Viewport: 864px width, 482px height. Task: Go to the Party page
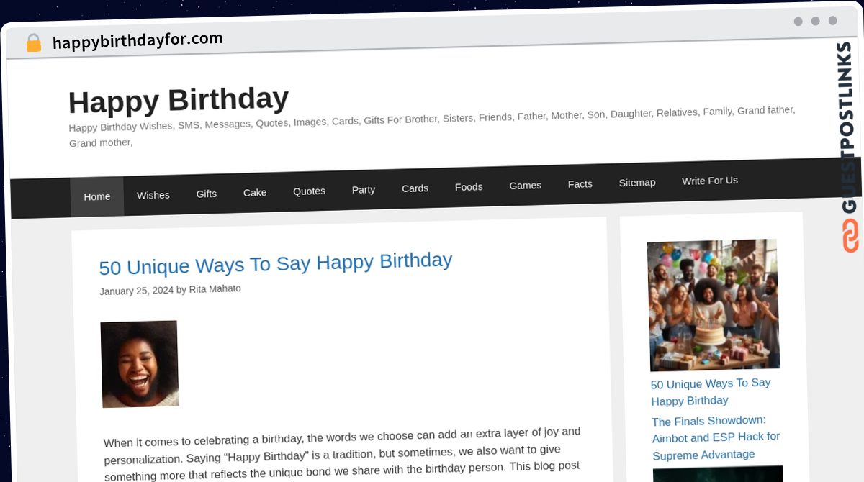[363, 189]
